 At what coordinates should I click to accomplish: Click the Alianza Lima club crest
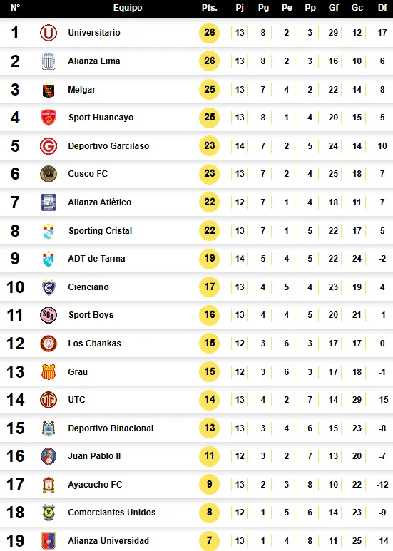pyautogui.click(x=49, y=61)
